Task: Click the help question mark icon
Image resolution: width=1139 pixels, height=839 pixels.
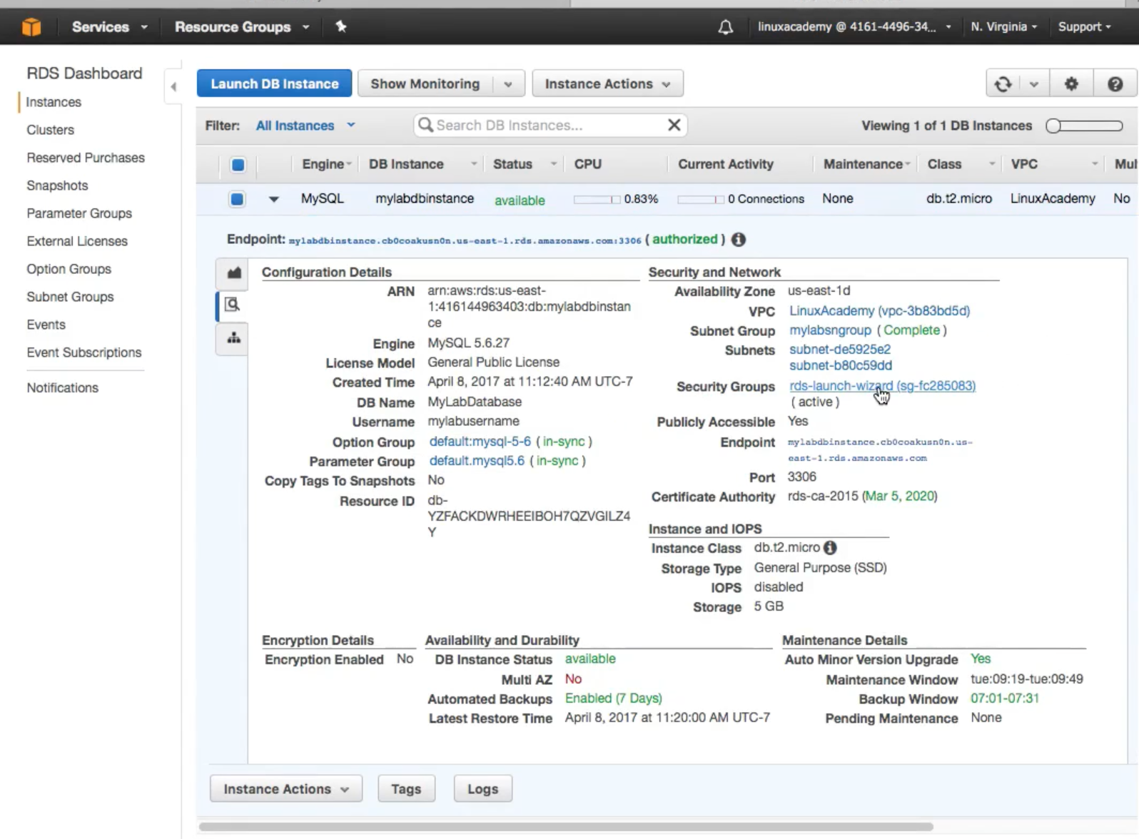Action: [1115, 84]
